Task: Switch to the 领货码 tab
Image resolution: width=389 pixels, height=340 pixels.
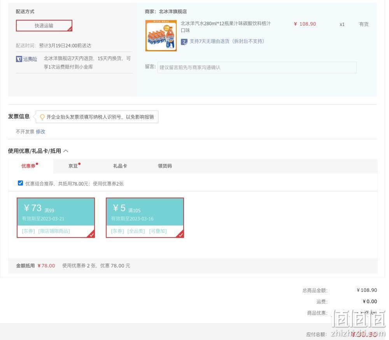Action: tap(165, 166)
